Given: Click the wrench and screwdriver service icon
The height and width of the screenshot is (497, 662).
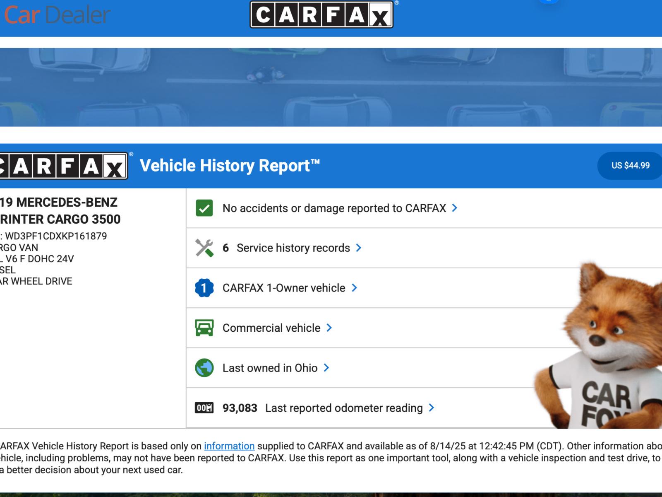Looking at the screenshot, I should 204,248.
